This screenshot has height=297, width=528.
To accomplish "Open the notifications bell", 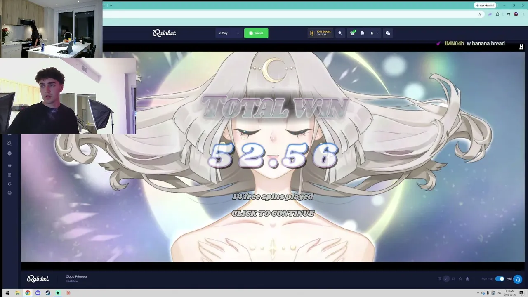I will [x=362, y=33].
